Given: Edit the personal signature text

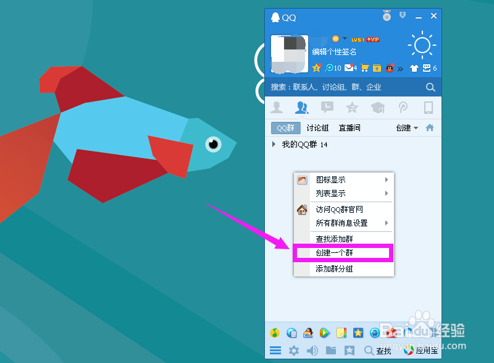Looking at the screenshot, I should pos(334,52).
